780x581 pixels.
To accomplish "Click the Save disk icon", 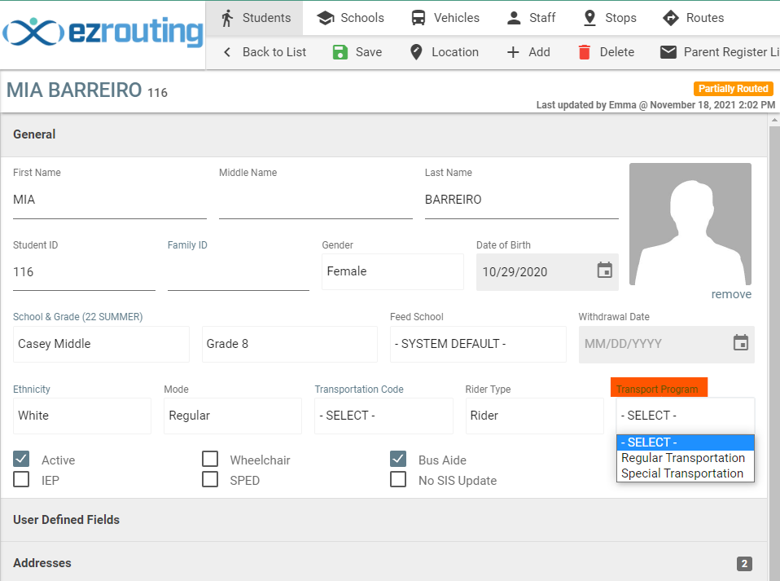I will pos(340,52).
